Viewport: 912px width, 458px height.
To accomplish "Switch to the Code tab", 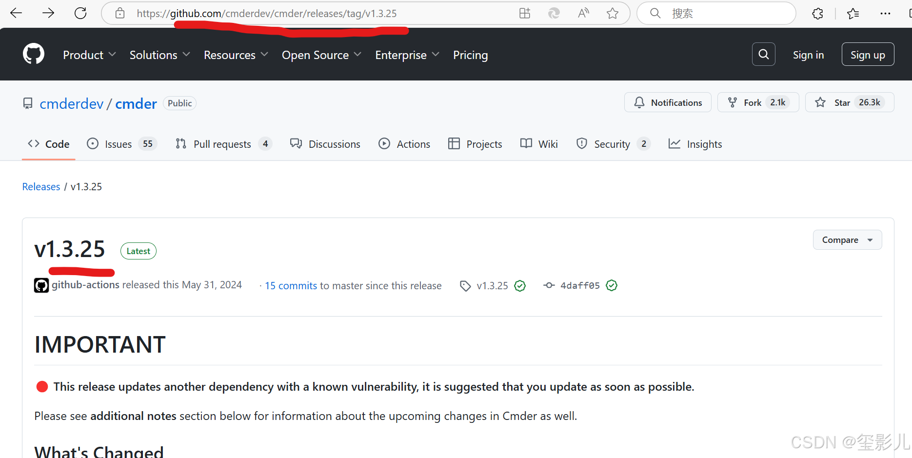I will click(x=49, y=144).
